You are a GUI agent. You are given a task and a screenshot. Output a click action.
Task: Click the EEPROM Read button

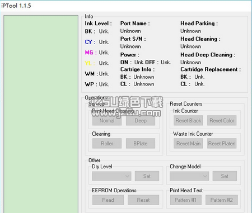click(x=108, y=200)
